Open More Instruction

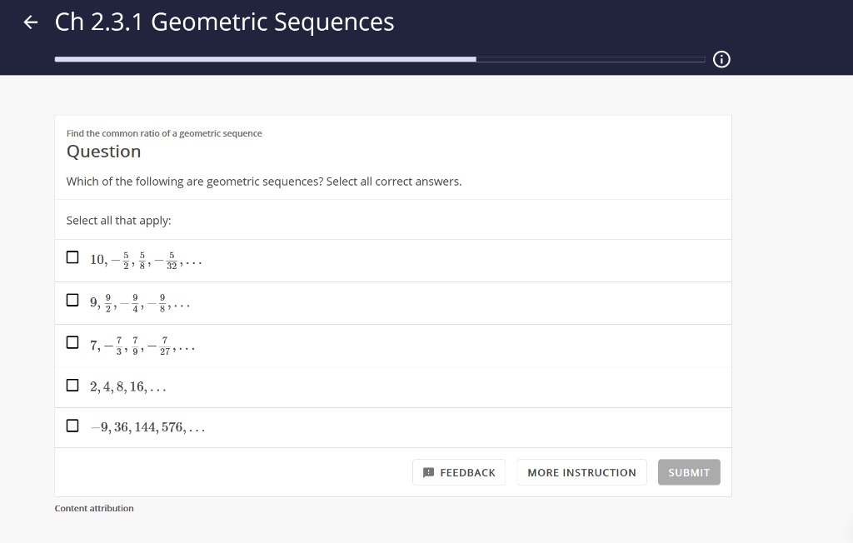(581, 472)
